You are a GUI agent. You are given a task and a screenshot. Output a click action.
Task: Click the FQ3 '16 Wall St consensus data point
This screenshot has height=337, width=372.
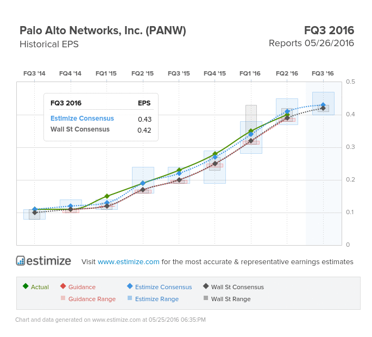click(x=323, y=108)
